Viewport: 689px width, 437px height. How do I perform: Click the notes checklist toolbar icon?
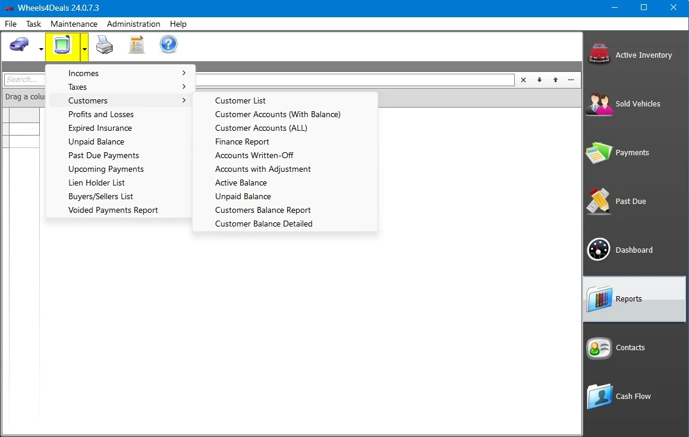point(137,45)
